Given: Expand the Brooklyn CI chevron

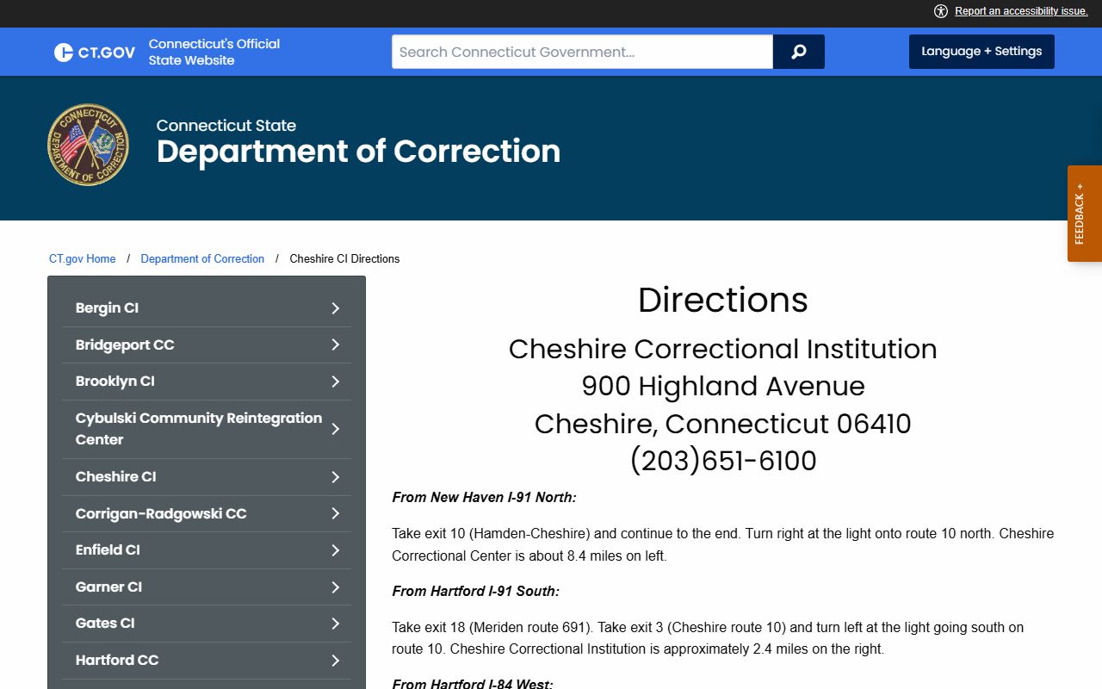Looking at the screenshot, I should (336, 382).
